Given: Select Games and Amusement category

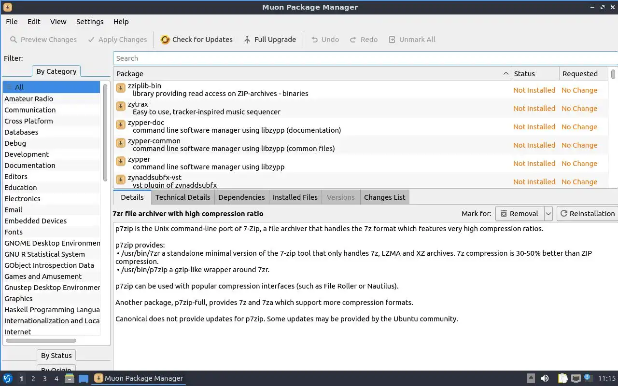Looking at the screenshot, I should point(51,276).
